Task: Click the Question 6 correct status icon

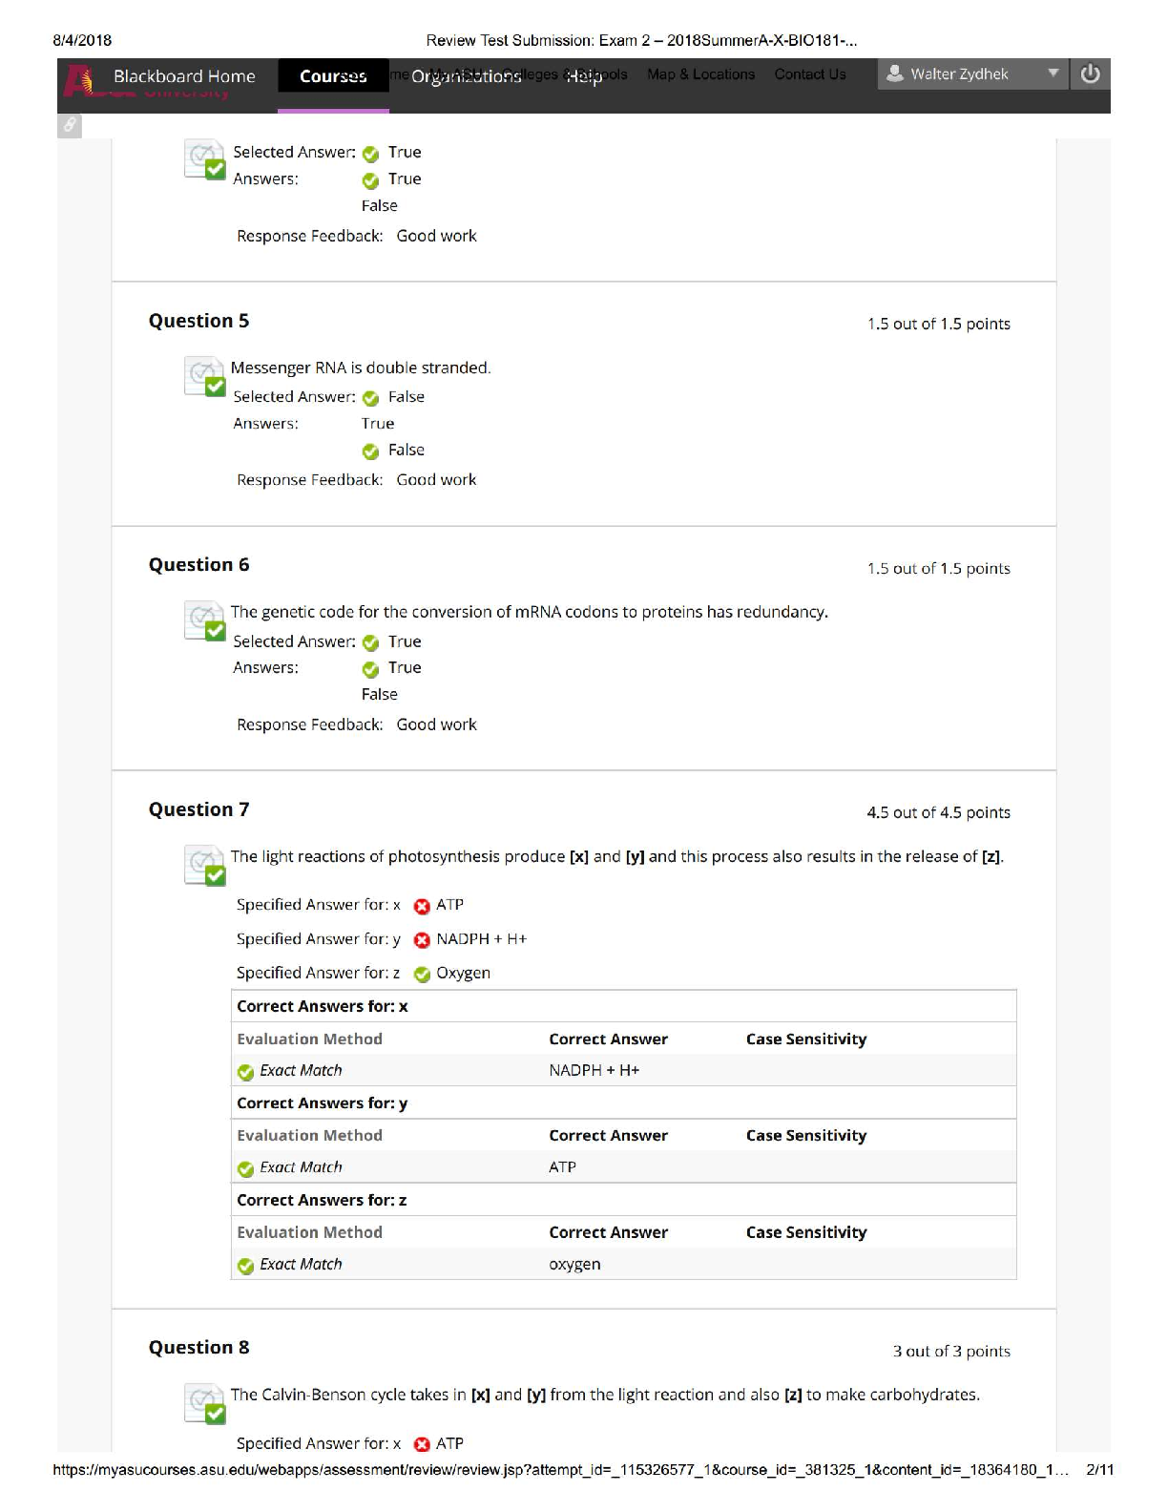Action: tap(204, 620)
